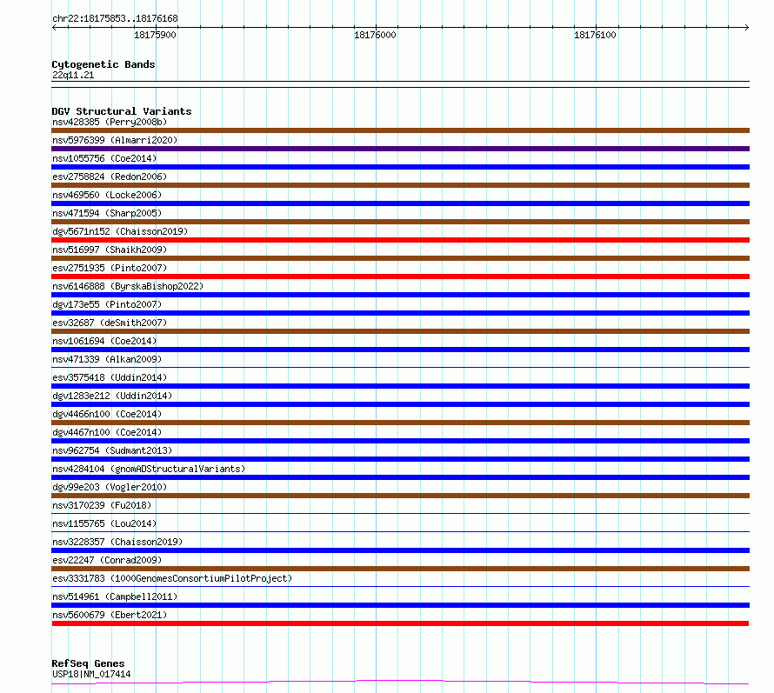Click the nsv6146888 (ByrskaBishop2022) label
Viewport: 774px width, 693px height.
pos(128,286)
